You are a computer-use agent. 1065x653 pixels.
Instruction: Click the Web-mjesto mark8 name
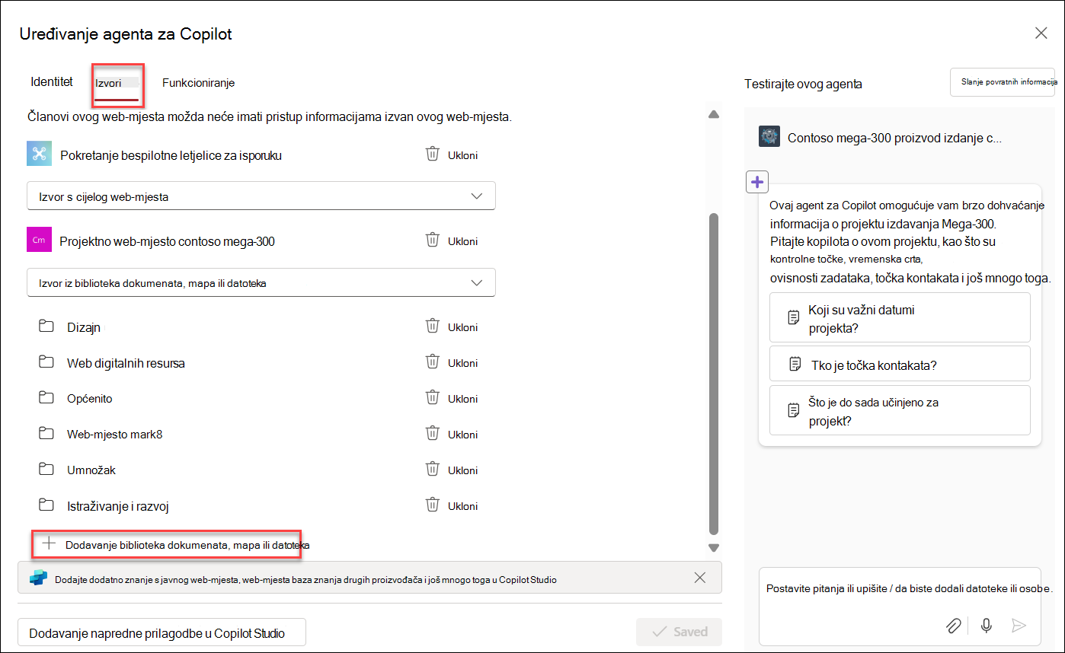click(114, 435)
